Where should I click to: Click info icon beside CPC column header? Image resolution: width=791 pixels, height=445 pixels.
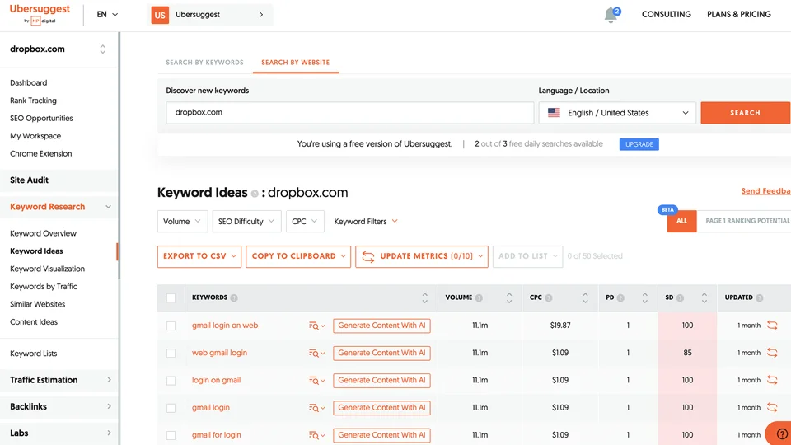(x=549, y=297)
